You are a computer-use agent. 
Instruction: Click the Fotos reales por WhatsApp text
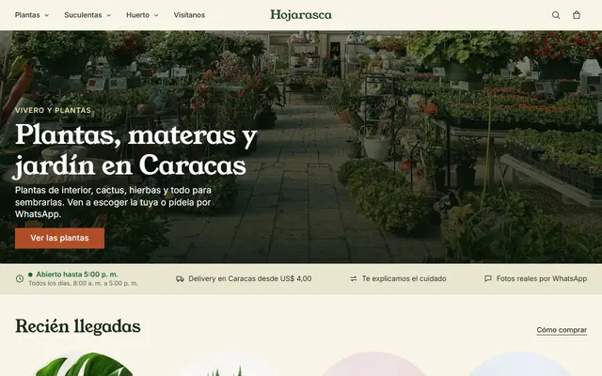pyautogui.click(x=542, y=279)
